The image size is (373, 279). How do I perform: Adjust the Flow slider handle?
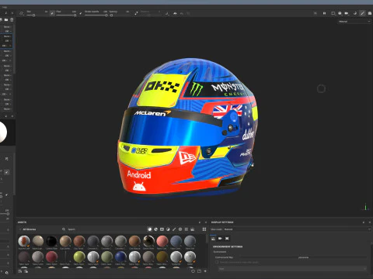(x=75, y=15)
